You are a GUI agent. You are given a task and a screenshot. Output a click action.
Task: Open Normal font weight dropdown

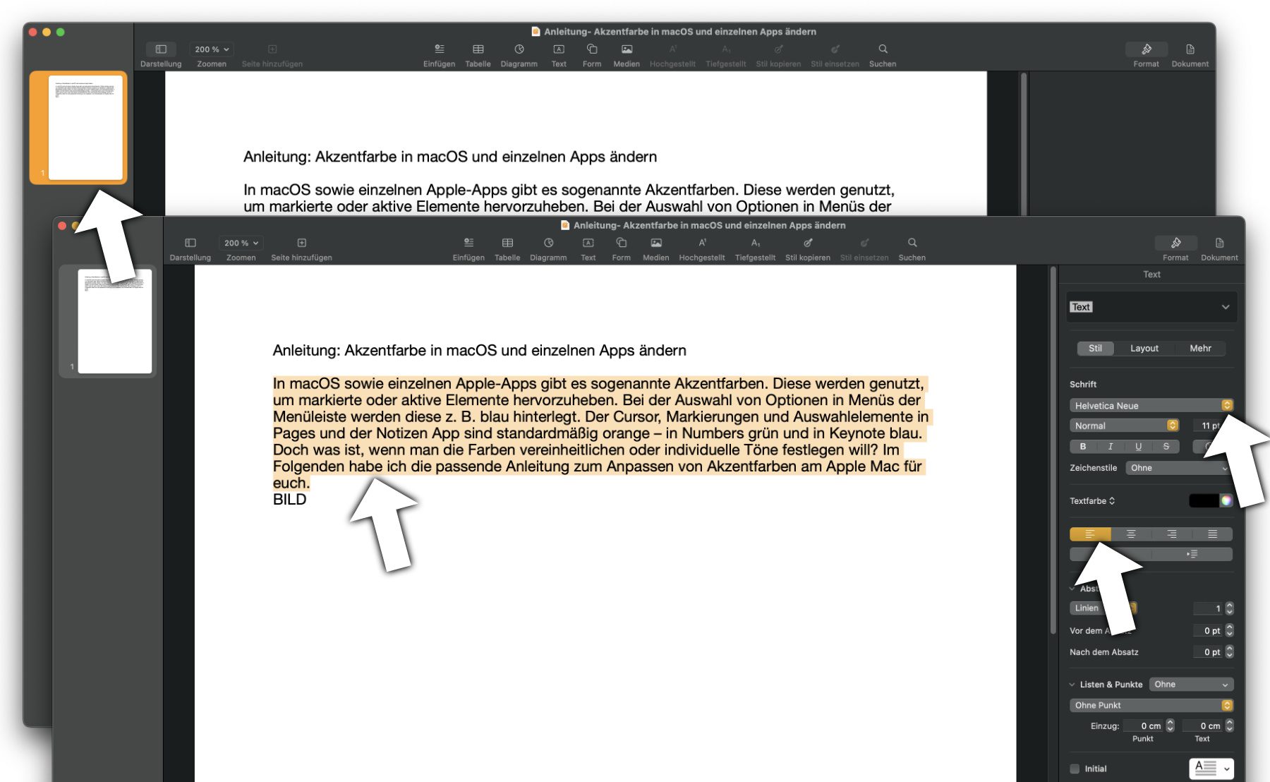[1125, 426]
